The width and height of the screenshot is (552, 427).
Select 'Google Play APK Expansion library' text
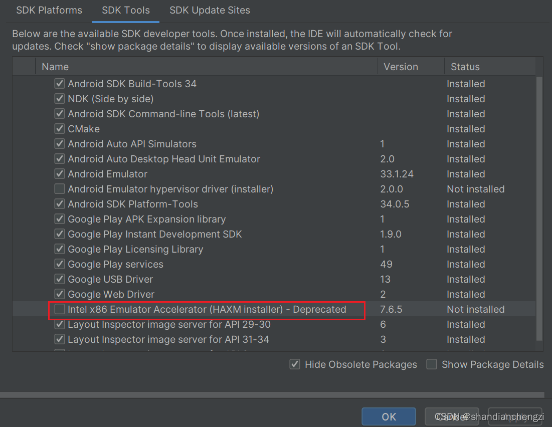pyautogui.click(x=147, y=219)
